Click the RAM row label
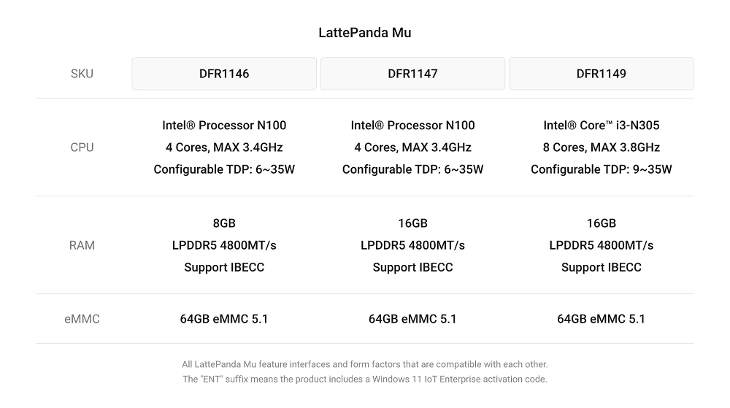 tap(82, 245)
